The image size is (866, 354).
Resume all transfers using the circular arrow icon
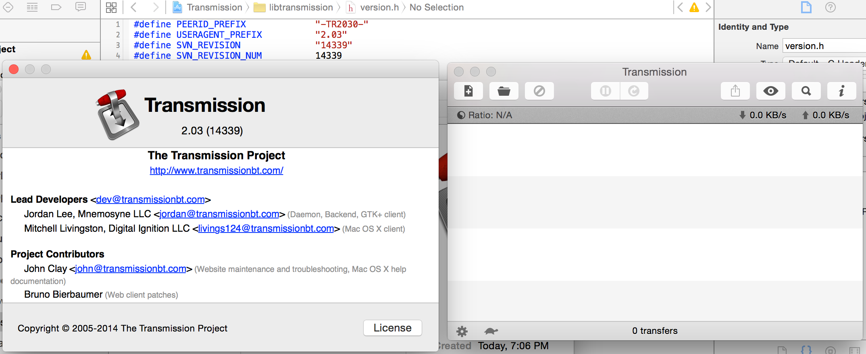click(x=634, y=91)
